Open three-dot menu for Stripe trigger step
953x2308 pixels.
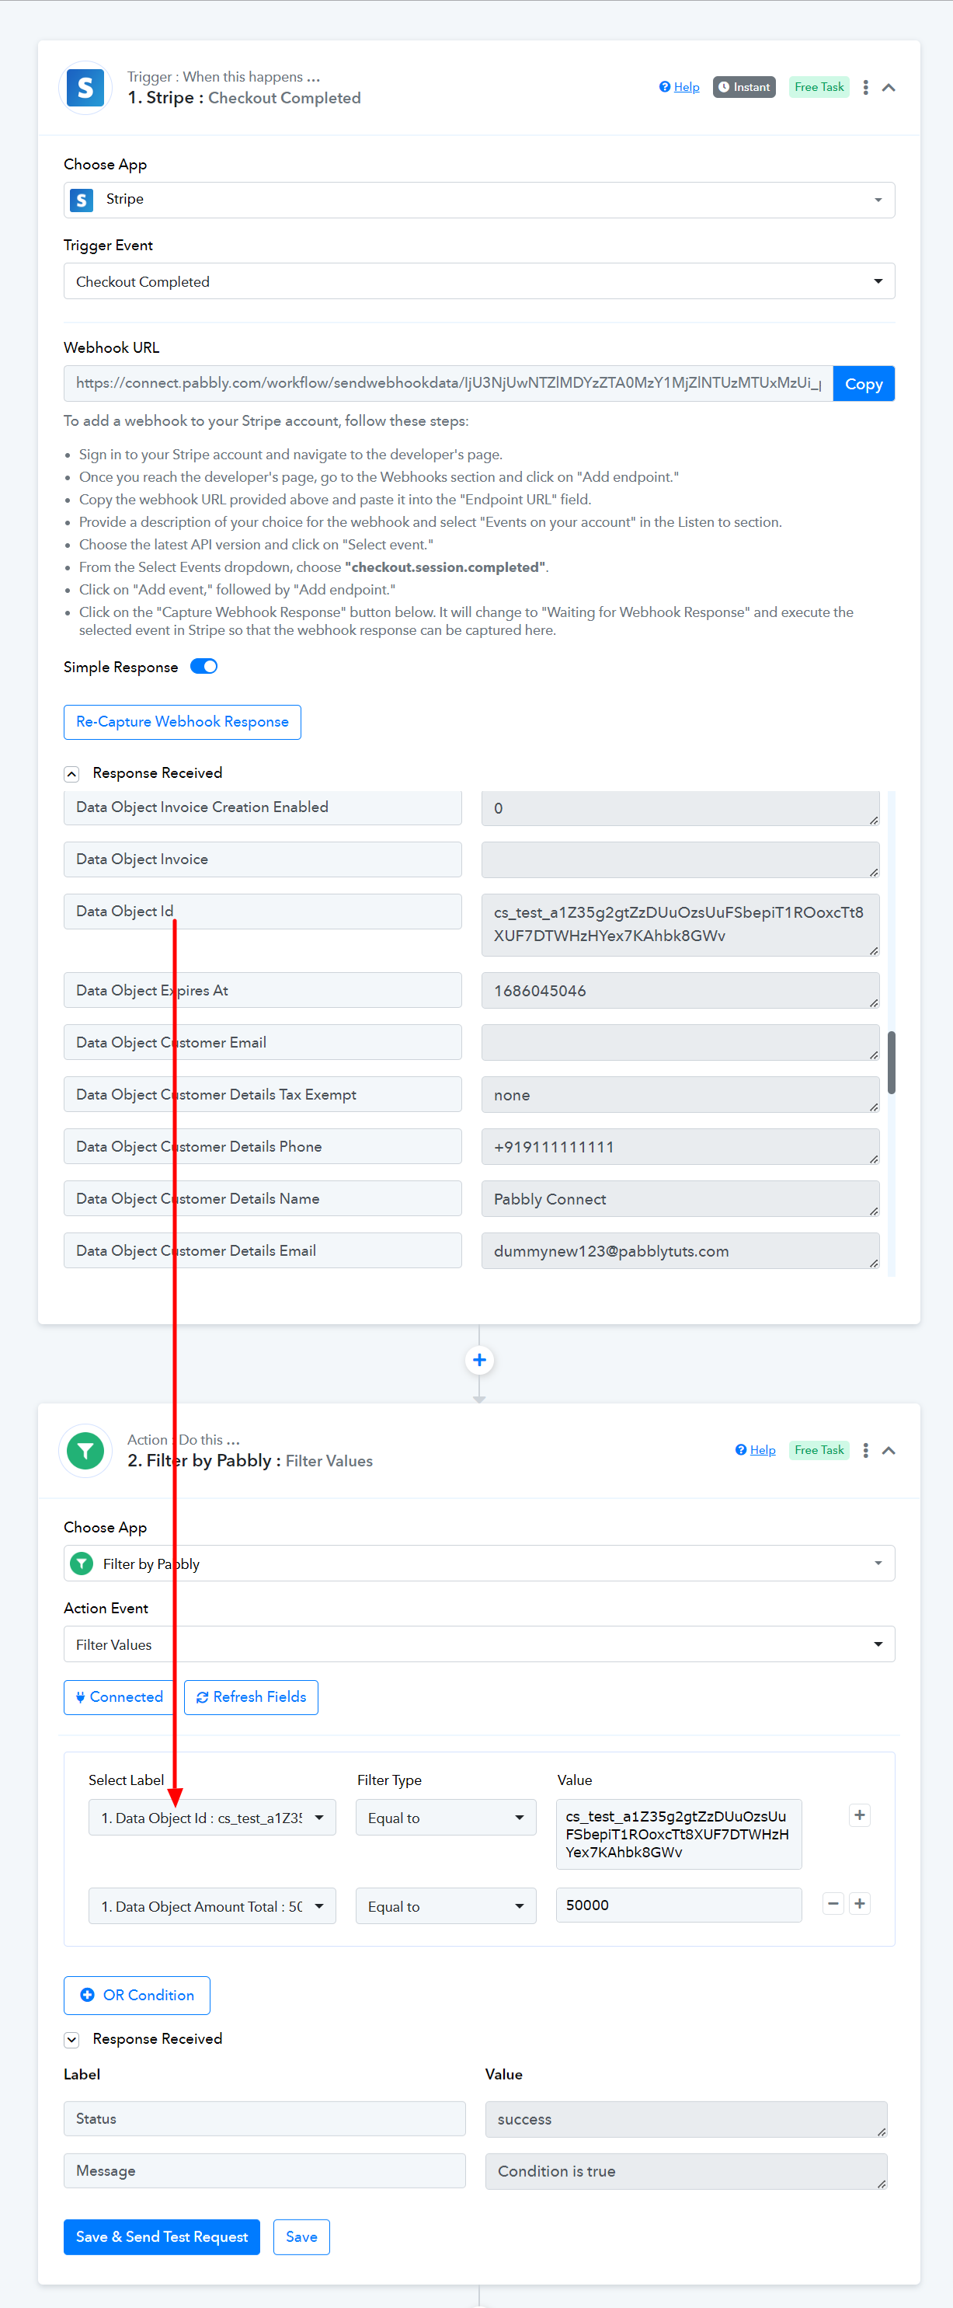click(865, 87)
